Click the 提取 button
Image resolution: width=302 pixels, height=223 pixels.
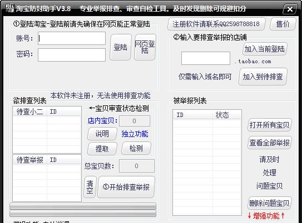coord(102,149)
